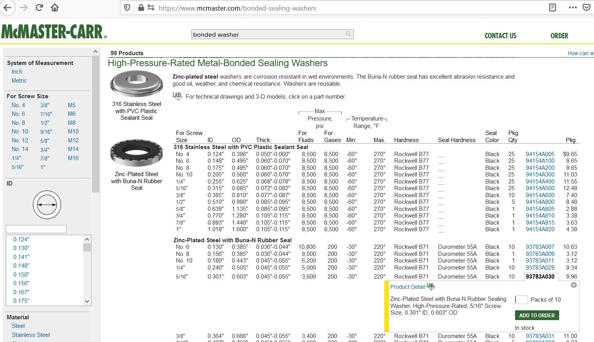Click the CAD icon beside technical drawings note
Screen dimensions: 594x342
click(178, 96)
